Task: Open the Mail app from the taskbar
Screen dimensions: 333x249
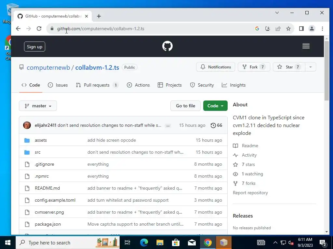Action: [192, 243]
